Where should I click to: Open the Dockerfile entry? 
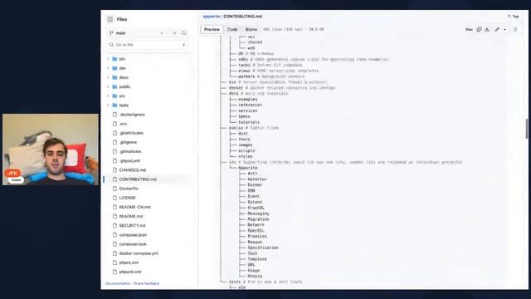click(x=129, y=189)
